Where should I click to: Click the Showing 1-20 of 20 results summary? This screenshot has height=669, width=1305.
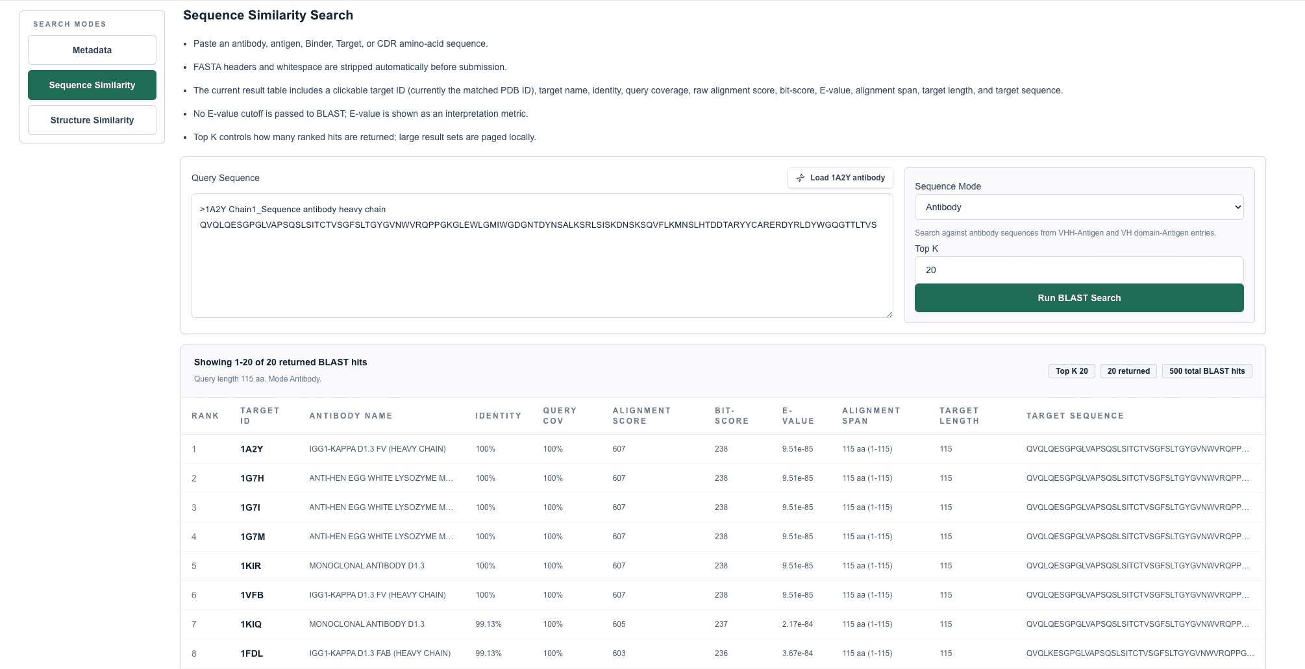coord(280,362)
